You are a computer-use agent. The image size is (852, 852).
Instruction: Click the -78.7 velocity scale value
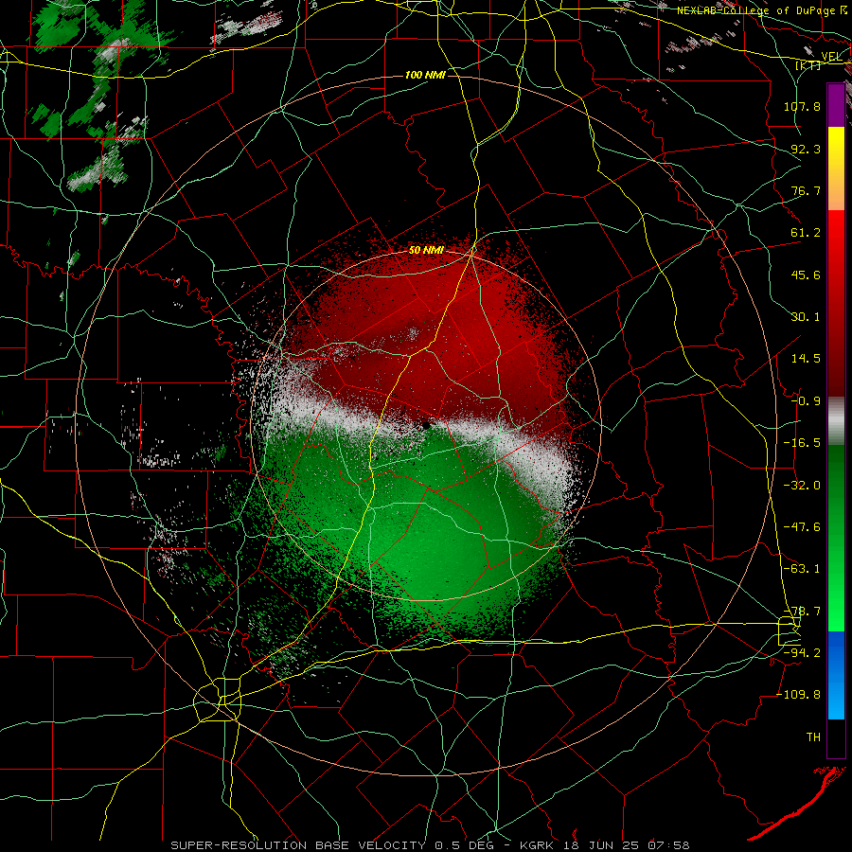tap(802, 612)
